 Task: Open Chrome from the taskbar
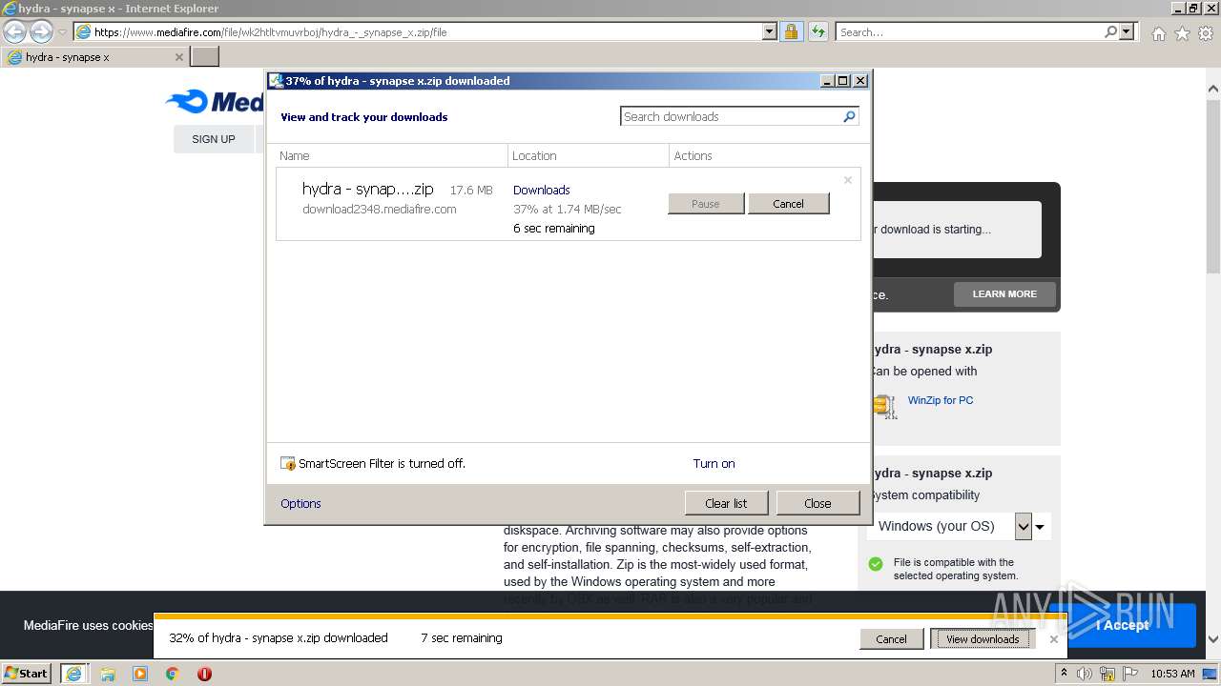pos(173,674)
